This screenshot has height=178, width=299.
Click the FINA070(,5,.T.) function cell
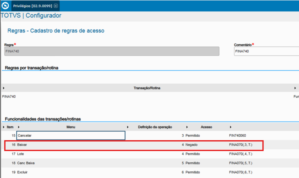pos(241,163)
